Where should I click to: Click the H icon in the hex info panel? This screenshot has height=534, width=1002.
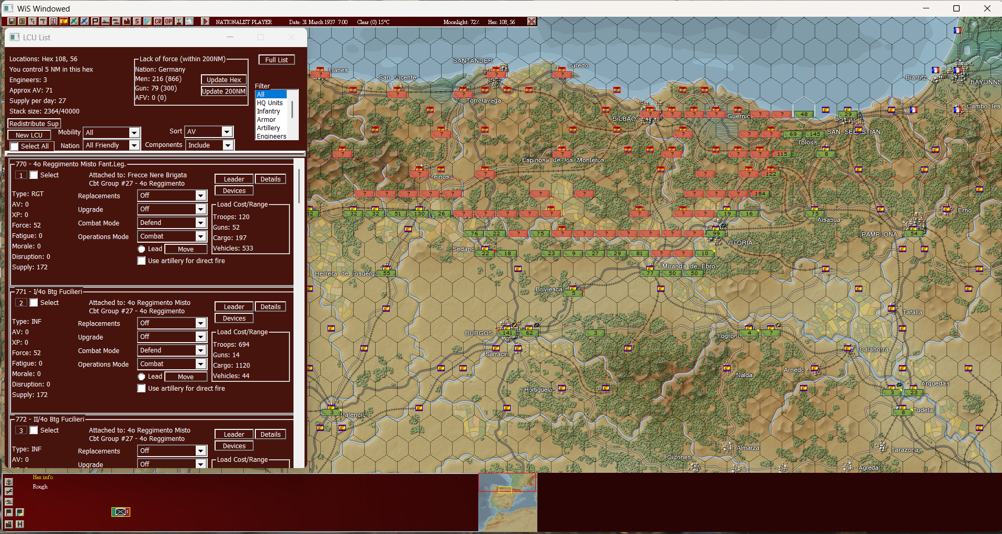click(20, 524)
